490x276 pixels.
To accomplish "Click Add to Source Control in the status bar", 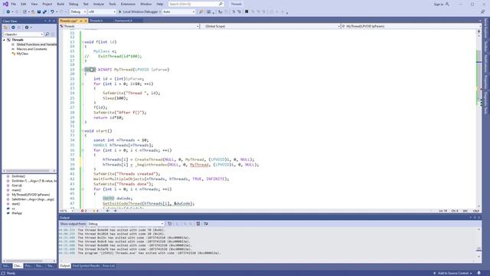I will pos(452,273).
